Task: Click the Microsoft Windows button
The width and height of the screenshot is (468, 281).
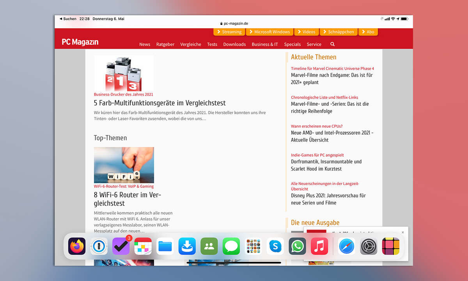Action: pos(269,32)
